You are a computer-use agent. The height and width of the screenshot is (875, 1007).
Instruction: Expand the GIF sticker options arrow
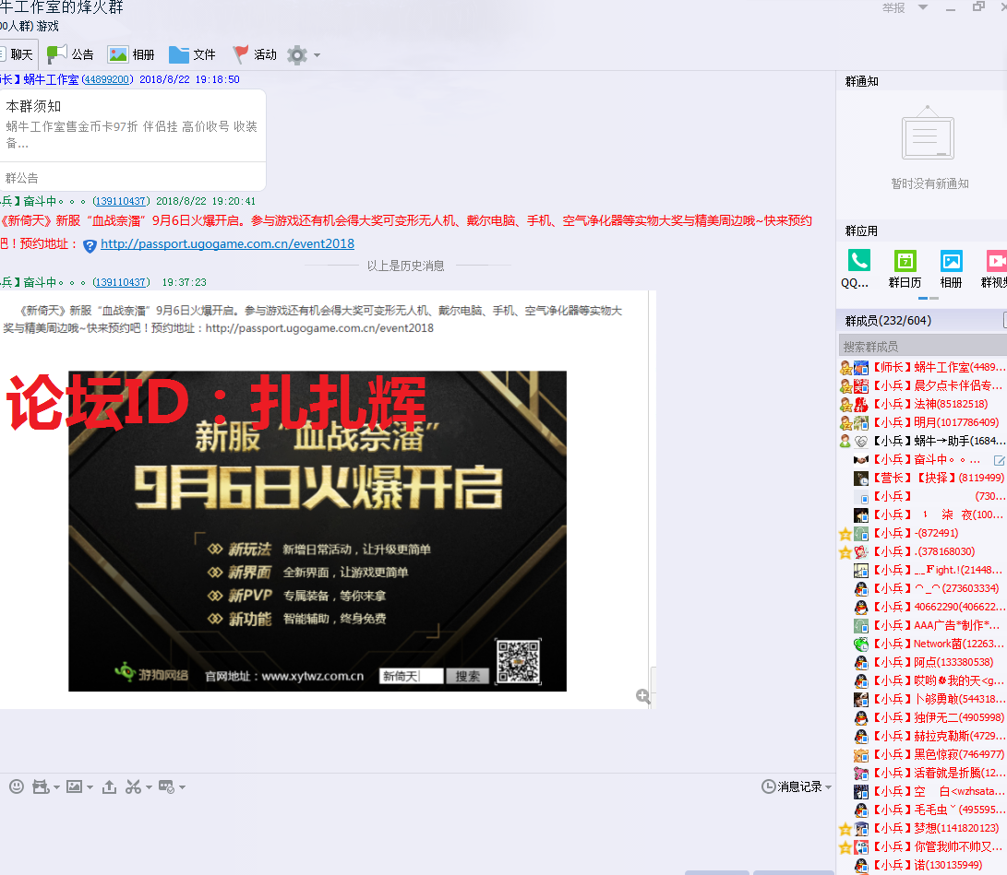(57, 787)
